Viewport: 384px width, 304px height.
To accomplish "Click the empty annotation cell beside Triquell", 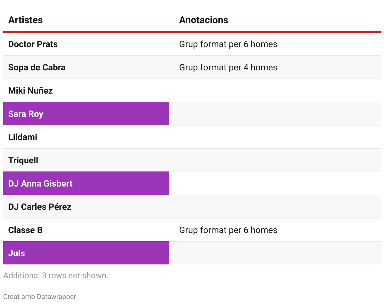I will click(x=275, y=160).
